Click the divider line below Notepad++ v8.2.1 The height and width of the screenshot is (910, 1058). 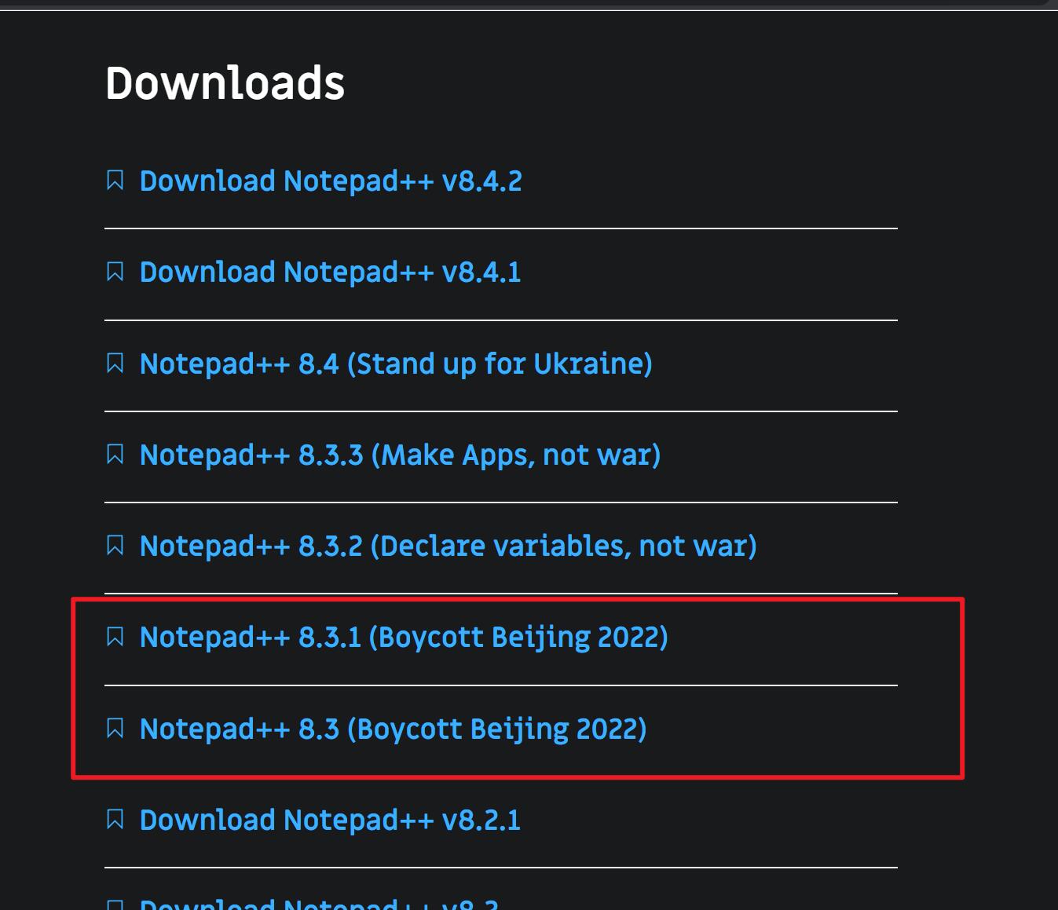(x=500, y=866)
